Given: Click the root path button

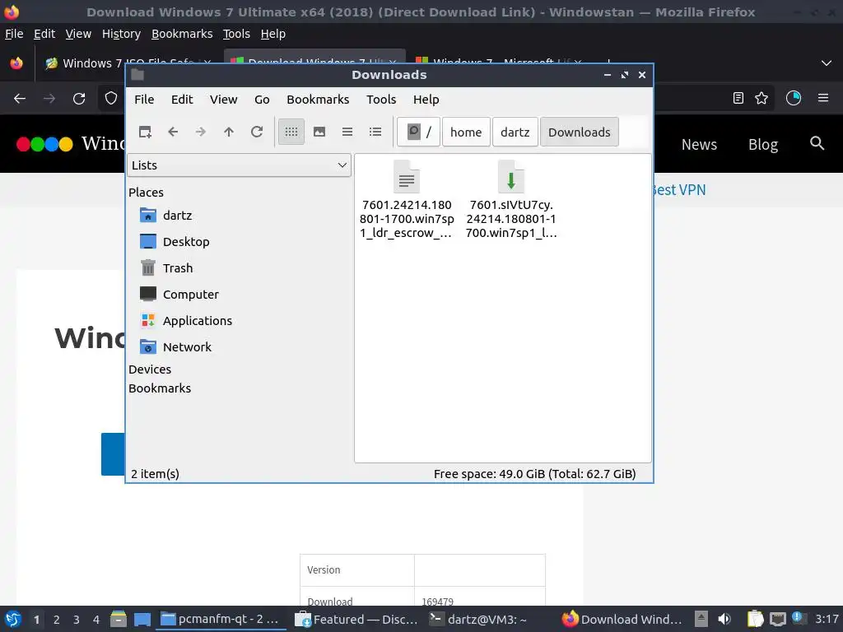Looking at the screenshot, I should [419, 132].
